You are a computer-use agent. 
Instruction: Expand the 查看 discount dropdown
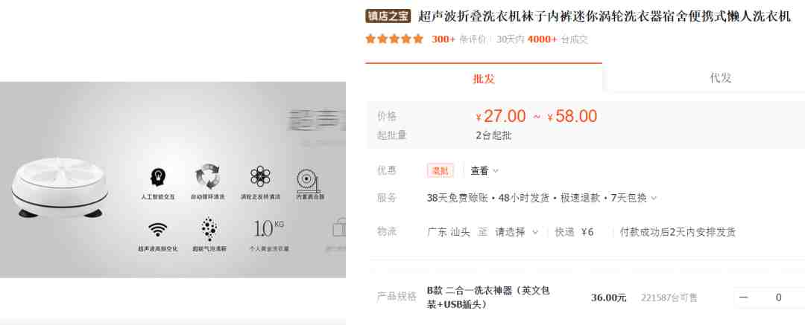click(484, 171)
